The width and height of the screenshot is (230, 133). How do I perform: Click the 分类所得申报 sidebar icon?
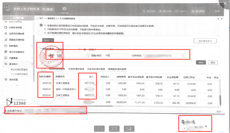(x=6, y=28)
